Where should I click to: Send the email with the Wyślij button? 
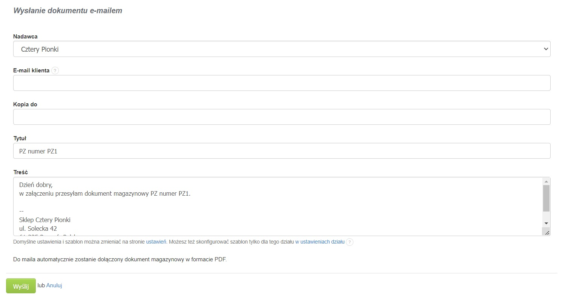21,286
